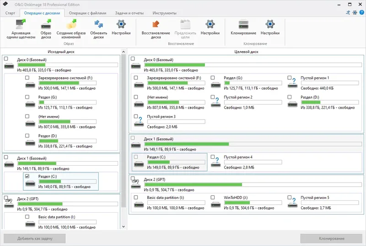The width and height of the screenshot is (366, 246).
Task: Check source Раздел (D:) checkbox
Action: (x=27, y=136)
